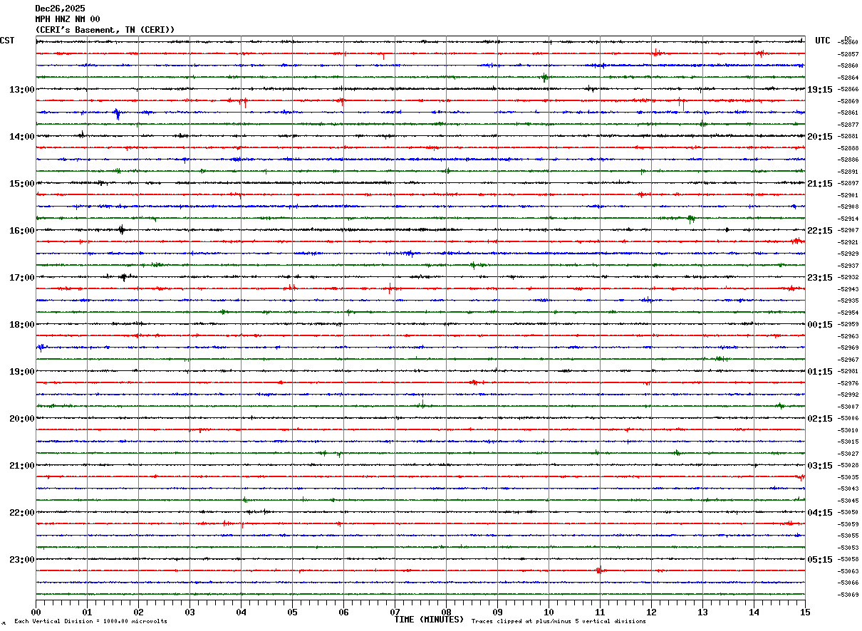Select the 20:00 CST time label

[22, 418]
